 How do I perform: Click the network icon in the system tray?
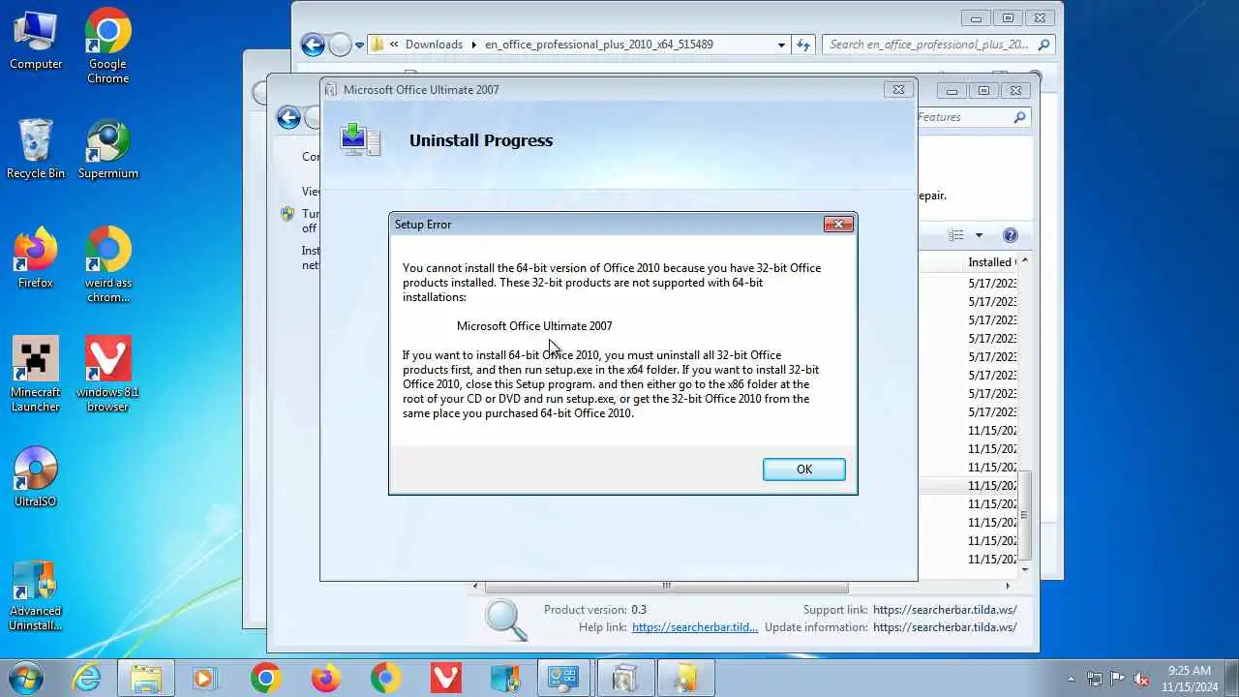1095,679
